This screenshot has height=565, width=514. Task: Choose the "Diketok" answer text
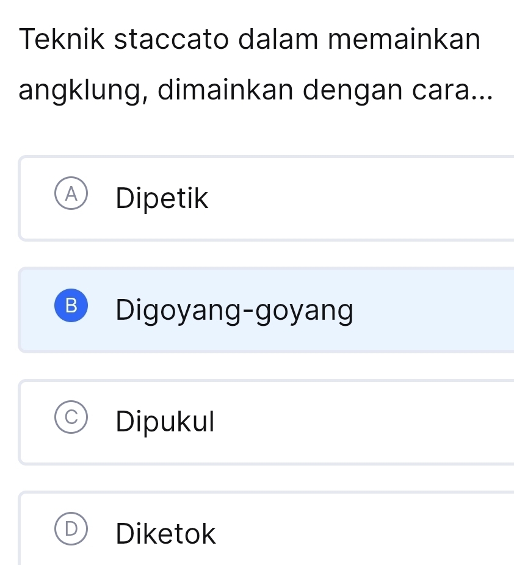[166, 533]
